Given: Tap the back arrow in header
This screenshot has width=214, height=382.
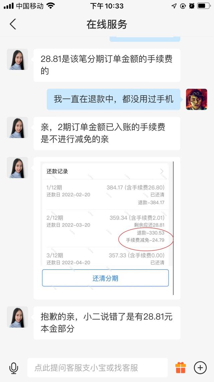Looking at the screenshot, I should coord(13,24).
